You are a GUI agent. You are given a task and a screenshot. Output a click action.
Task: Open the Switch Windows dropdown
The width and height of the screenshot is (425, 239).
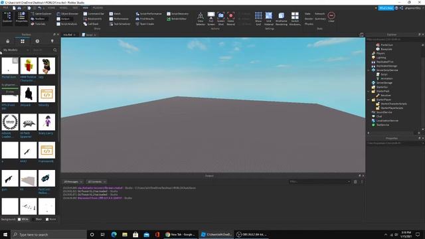point(295,19)
